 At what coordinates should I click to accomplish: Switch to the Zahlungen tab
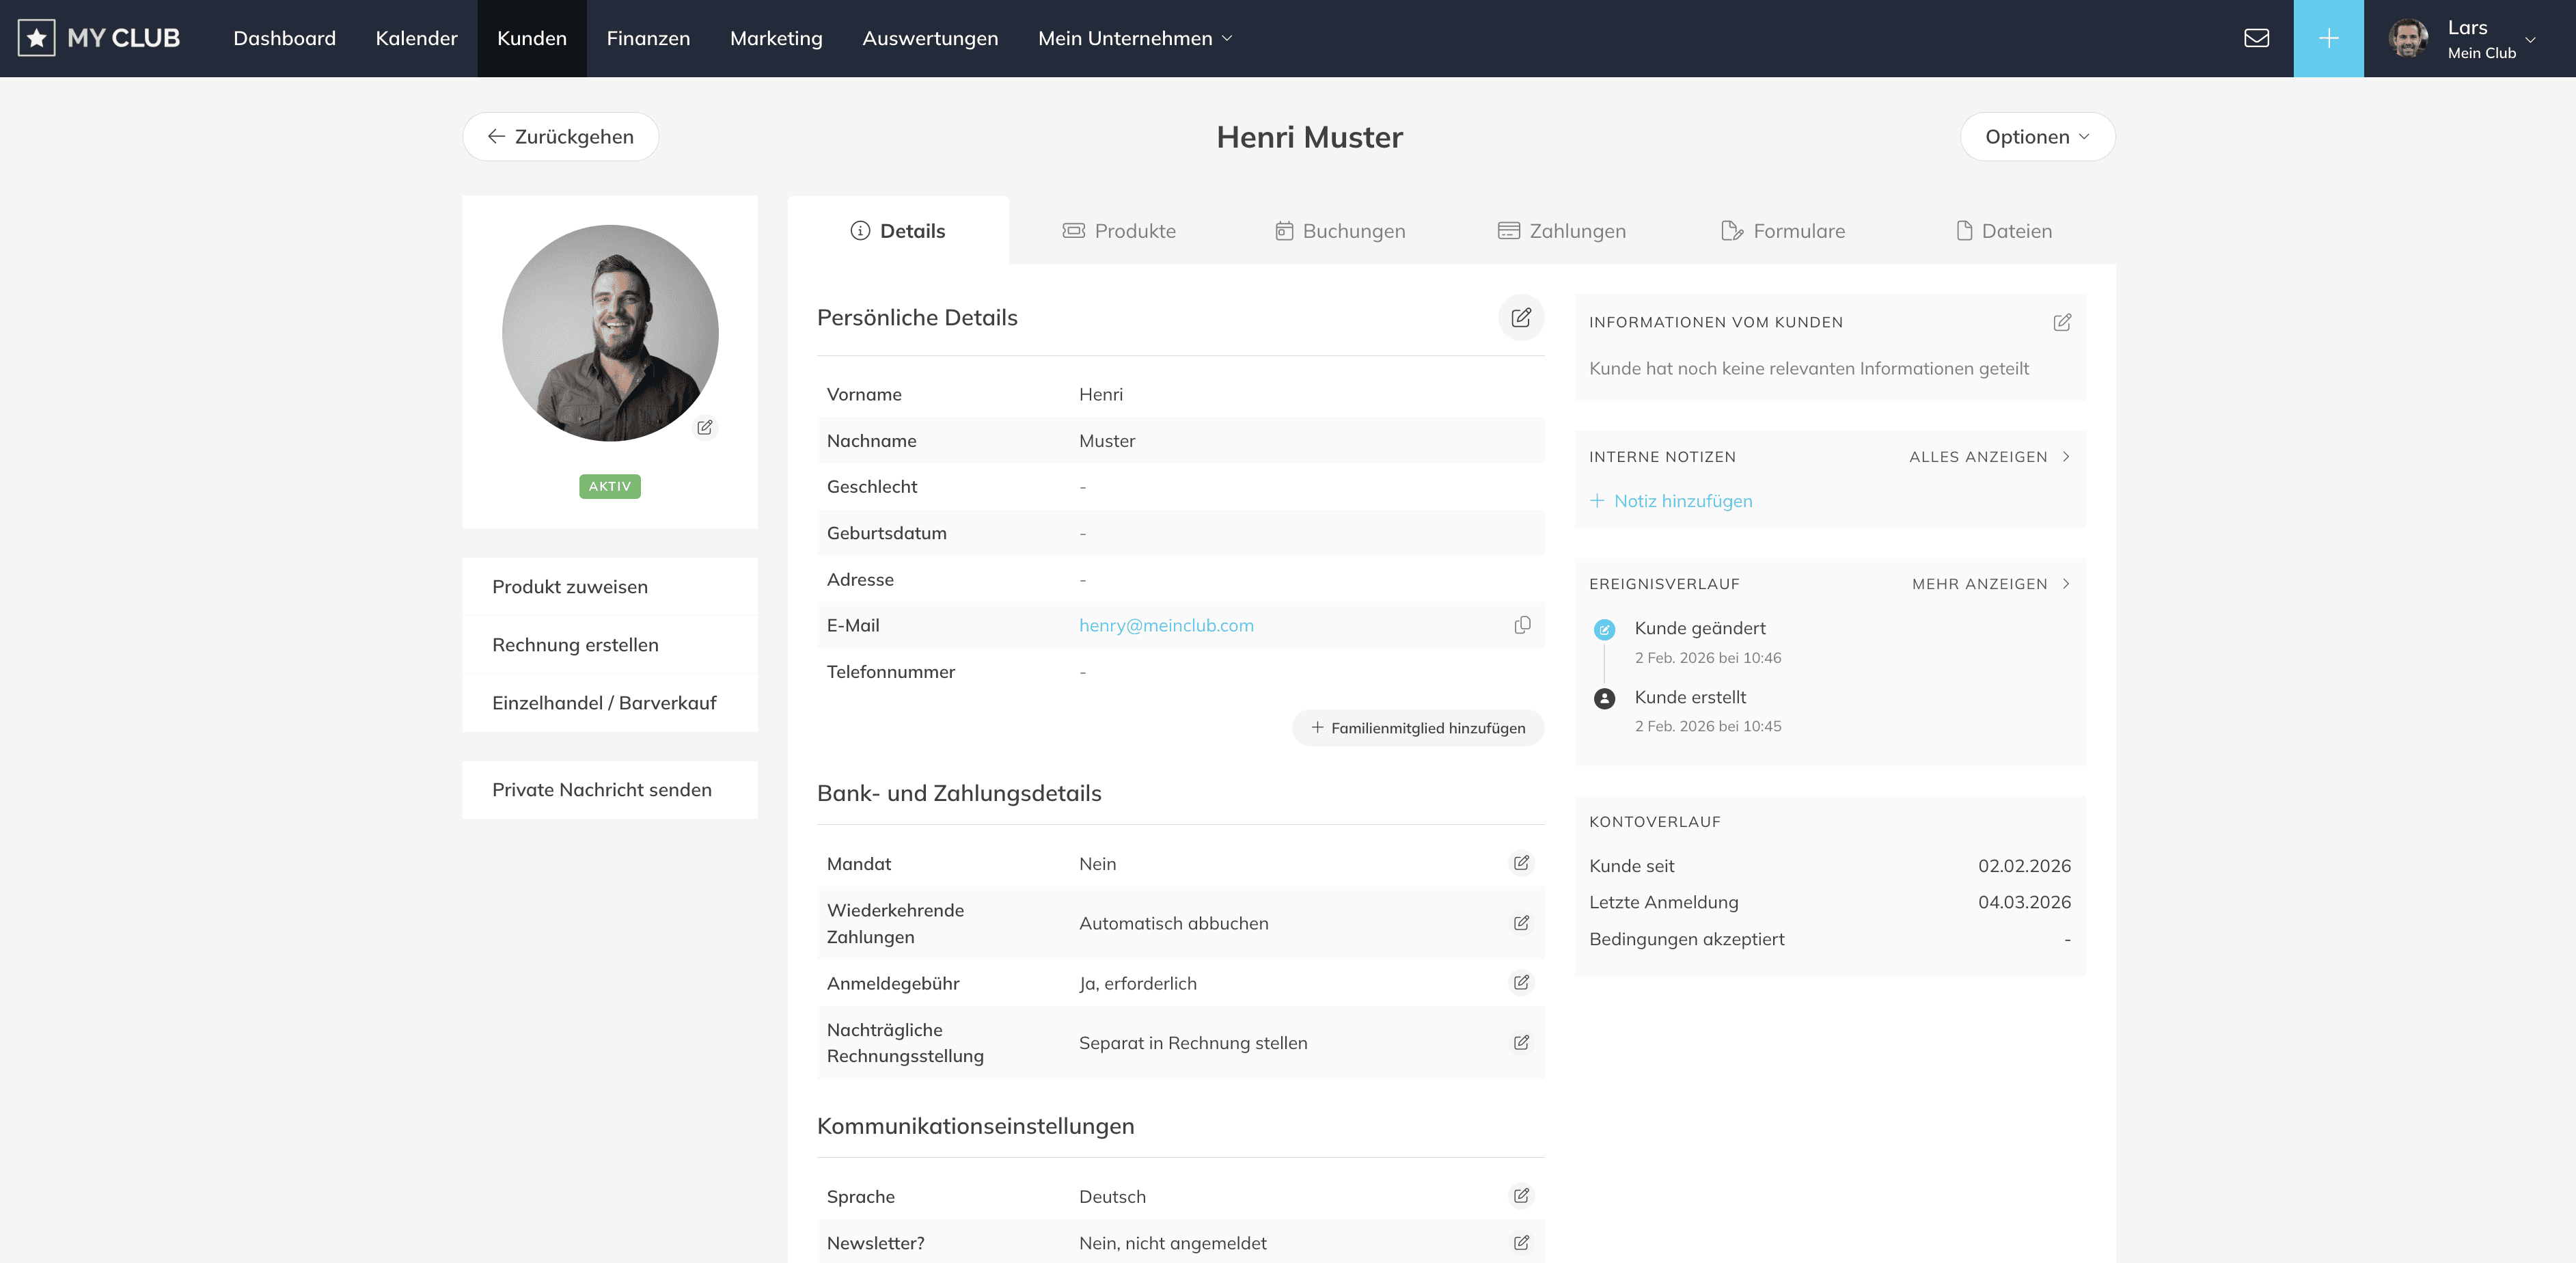pyautogui.click(x=1562, y=231)
